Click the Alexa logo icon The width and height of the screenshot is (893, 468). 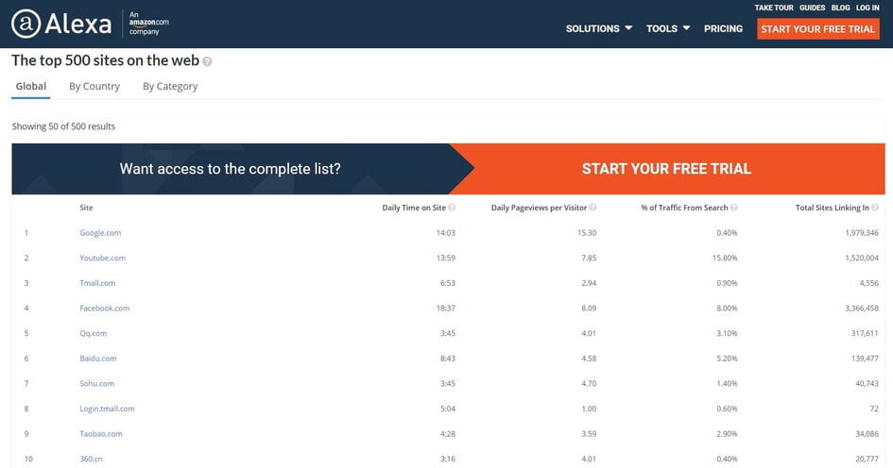coord(26,24)
